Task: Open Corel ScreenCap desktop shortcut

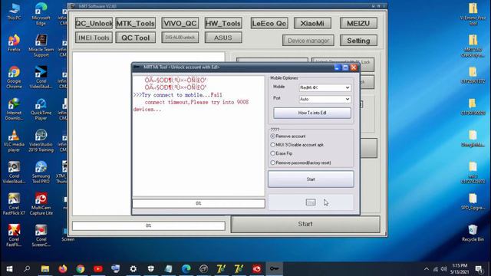Action: coord(41,235)
